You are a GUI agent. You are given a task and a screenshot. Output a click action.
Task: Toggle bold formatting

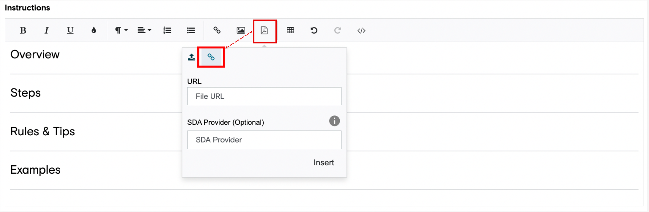point(23,30)
